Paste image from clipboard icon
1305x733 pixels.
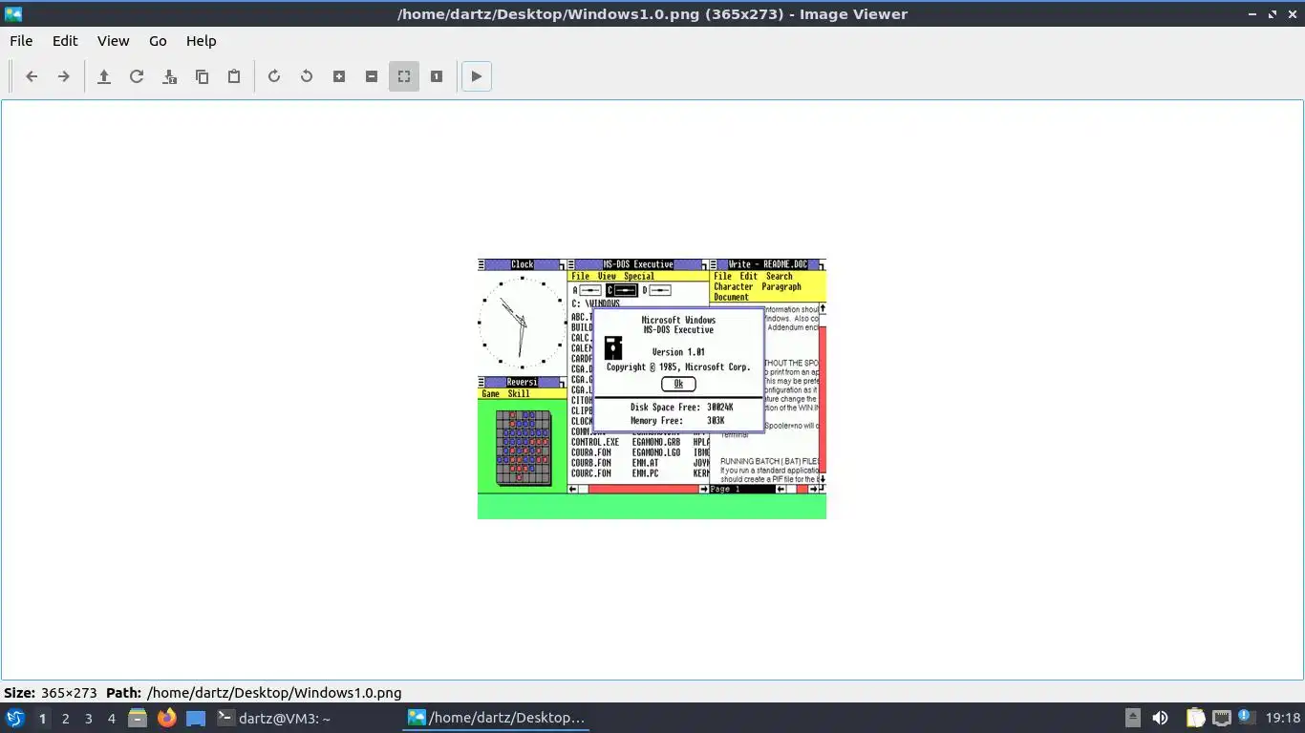pyautogui.click(x=234, y=76)
